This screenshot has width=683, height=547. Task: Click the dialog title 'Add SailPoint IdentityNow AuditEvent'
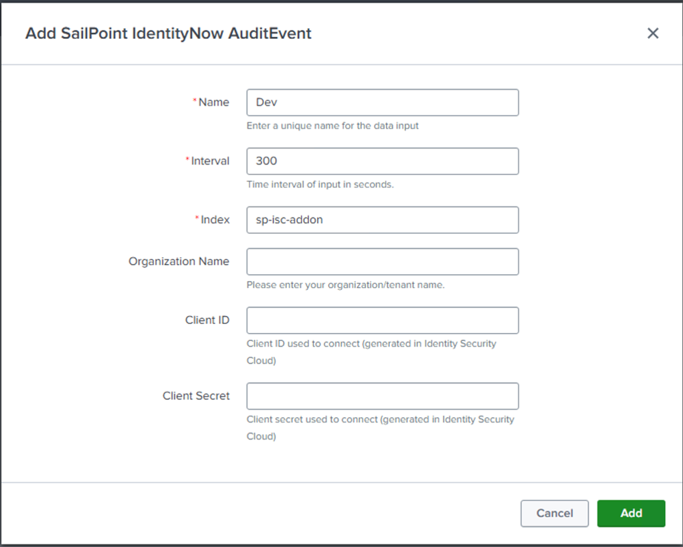pos(168,34)
